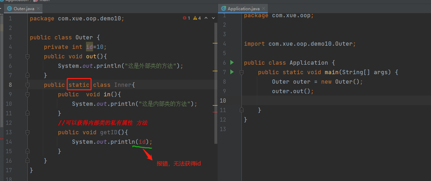Collapse main method closing fold in Application.java

tap(241, 110)
